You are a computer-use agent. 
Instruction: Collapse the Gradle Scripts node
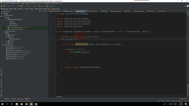[3, 45]
